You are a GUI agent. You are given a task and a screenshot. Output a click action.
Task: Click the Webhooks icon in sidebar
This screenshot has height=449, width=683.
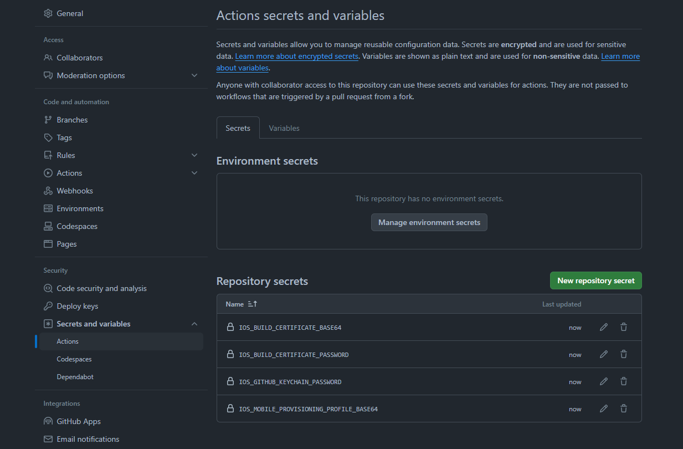pos(48,191)
